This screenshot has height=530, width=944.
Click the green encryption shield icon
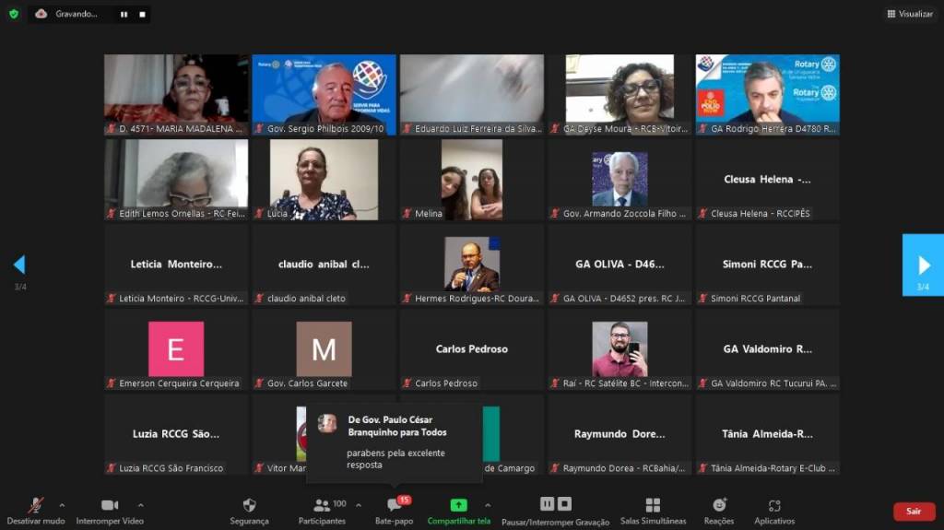click(13, 14)
